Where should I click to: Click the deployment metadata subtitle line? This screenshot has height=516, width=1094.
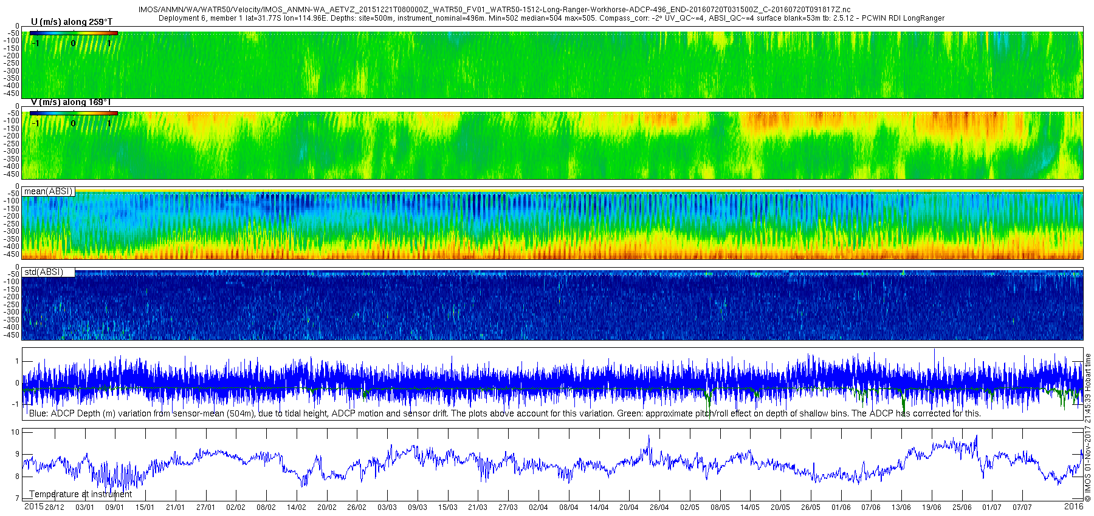(x=551, y=18)
